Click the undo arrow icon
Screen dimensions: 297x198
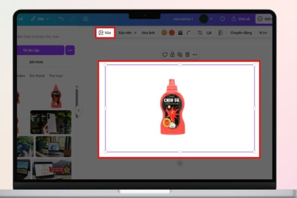tap(61, 19)
